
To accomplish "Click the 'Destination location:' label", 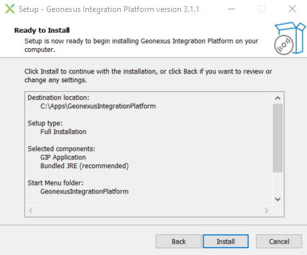I will pos(58,97).
